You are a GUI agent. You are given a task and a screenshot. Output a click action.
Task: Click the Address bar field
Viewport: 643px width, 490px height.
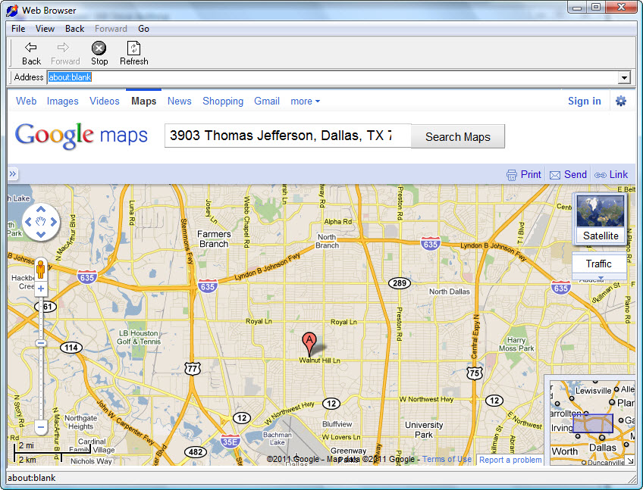(333, 77)
